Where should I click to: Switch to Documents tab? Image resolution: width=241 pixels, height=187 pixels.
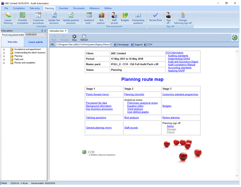point(79,8)
